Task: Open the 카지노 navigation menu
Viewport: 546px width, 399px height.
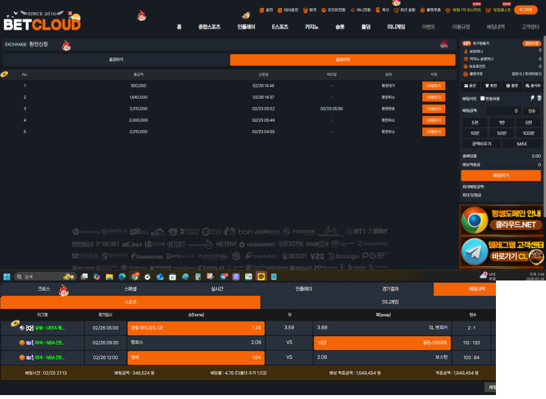Action: (312, 27)
